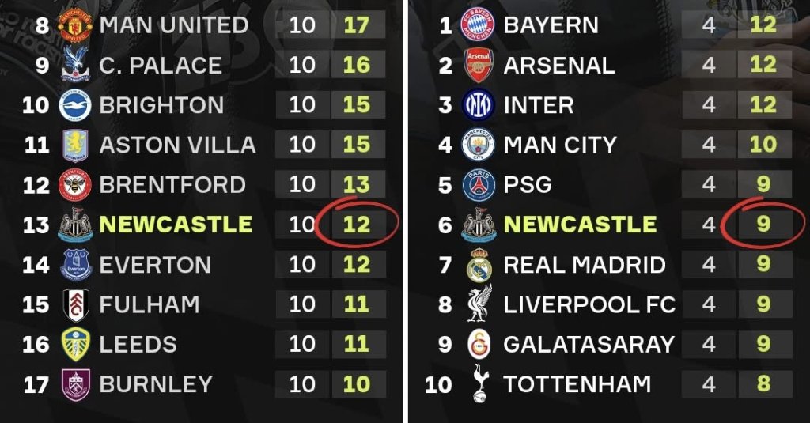Click the Crystal Palace eagle crest
This screenshot has width=810, height=423.
[76, 66]
